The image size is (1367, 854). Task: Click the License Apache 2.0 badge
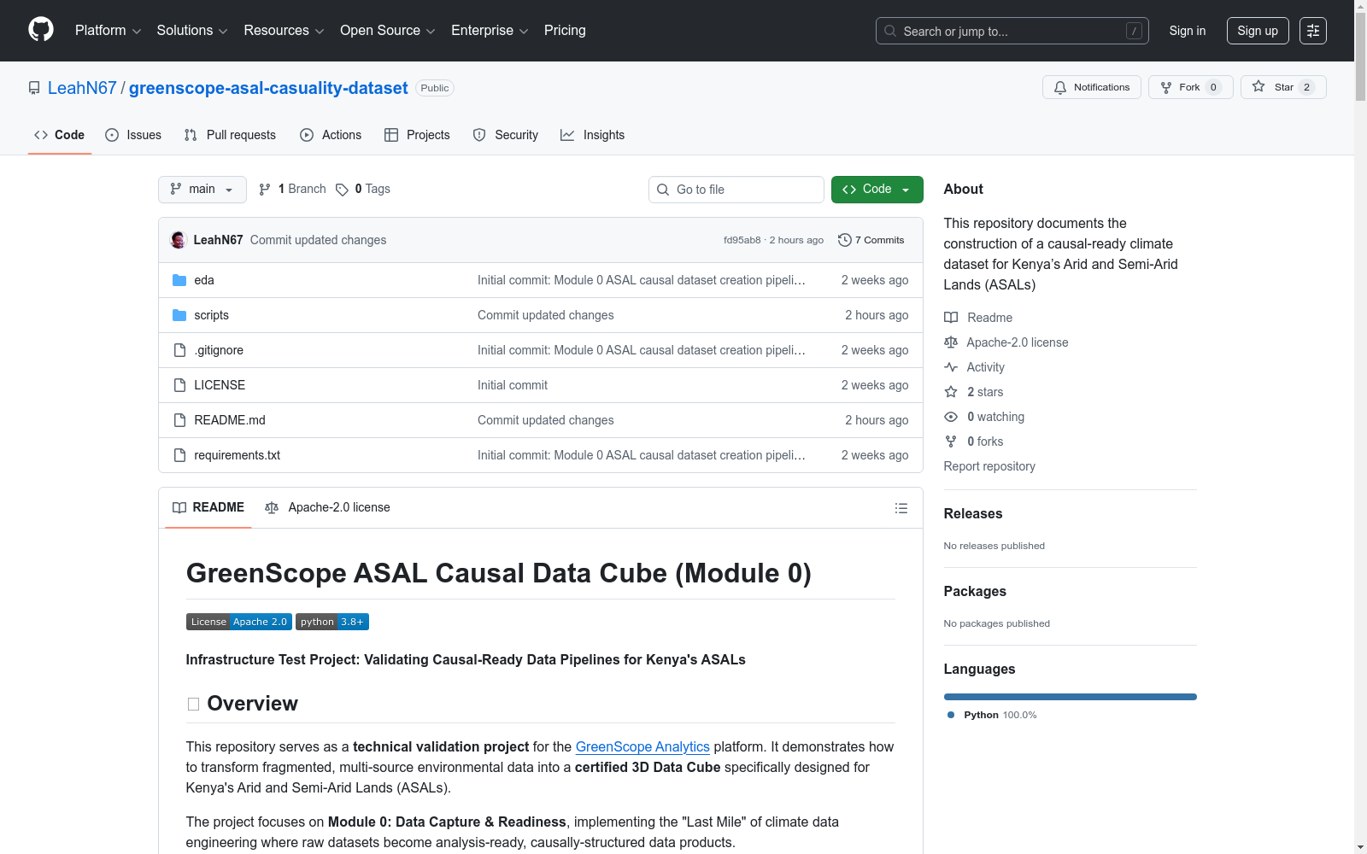(x=239, y=622)
